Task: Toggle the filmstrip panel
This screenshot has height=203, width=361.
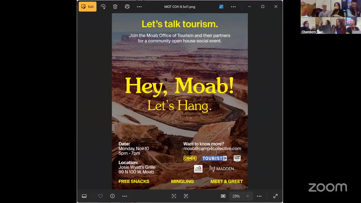Action: point(84,196)
